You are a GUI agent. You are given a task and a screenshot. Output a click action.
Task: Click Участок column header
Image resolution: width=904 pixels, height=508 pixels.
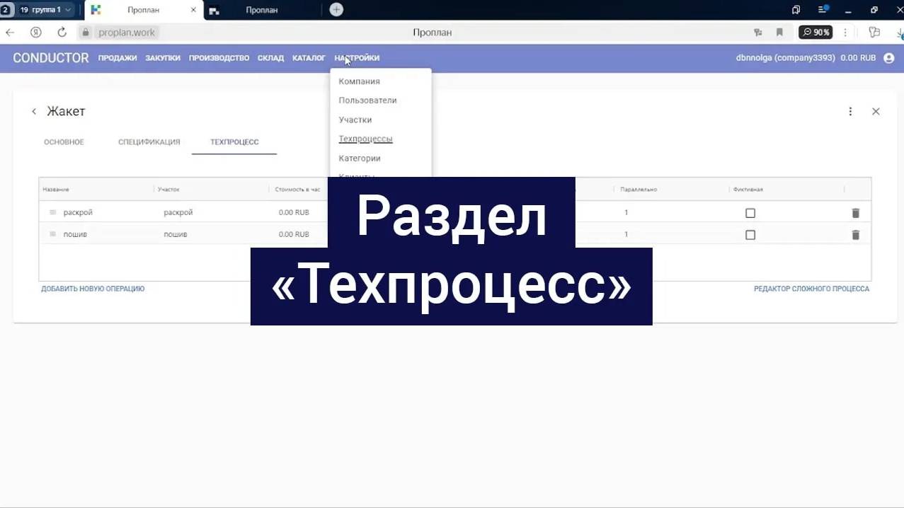point(168,190)
